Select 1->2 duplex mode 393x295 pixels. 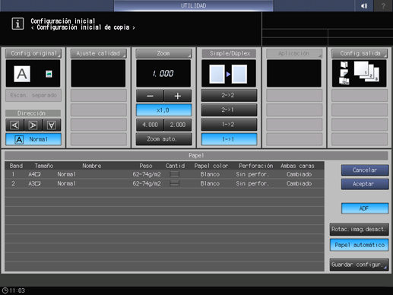(x=229, y=125)
